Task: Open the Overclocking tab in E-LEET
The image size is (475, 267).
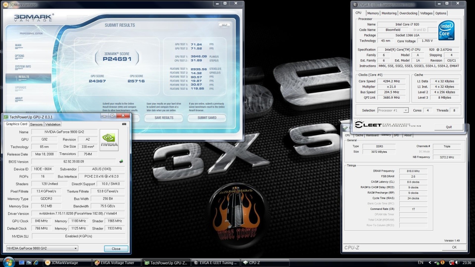Action: click(408, 13)
